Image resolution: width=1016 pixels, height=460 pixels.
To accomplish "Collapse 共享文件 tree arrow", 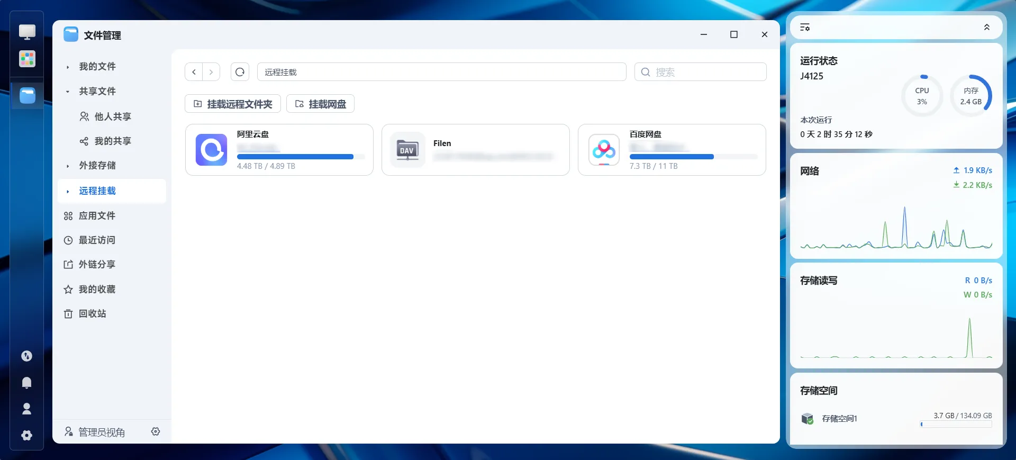I will point(68,92).
